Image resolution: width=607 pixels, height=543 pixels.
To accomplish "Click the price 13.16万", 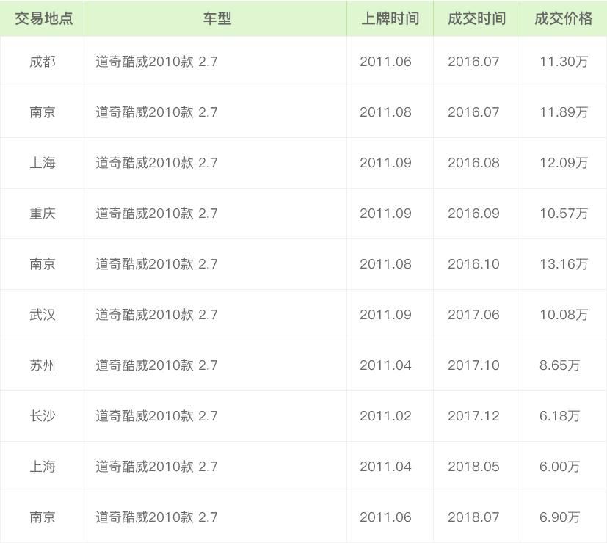I will [x=564, y=264].
